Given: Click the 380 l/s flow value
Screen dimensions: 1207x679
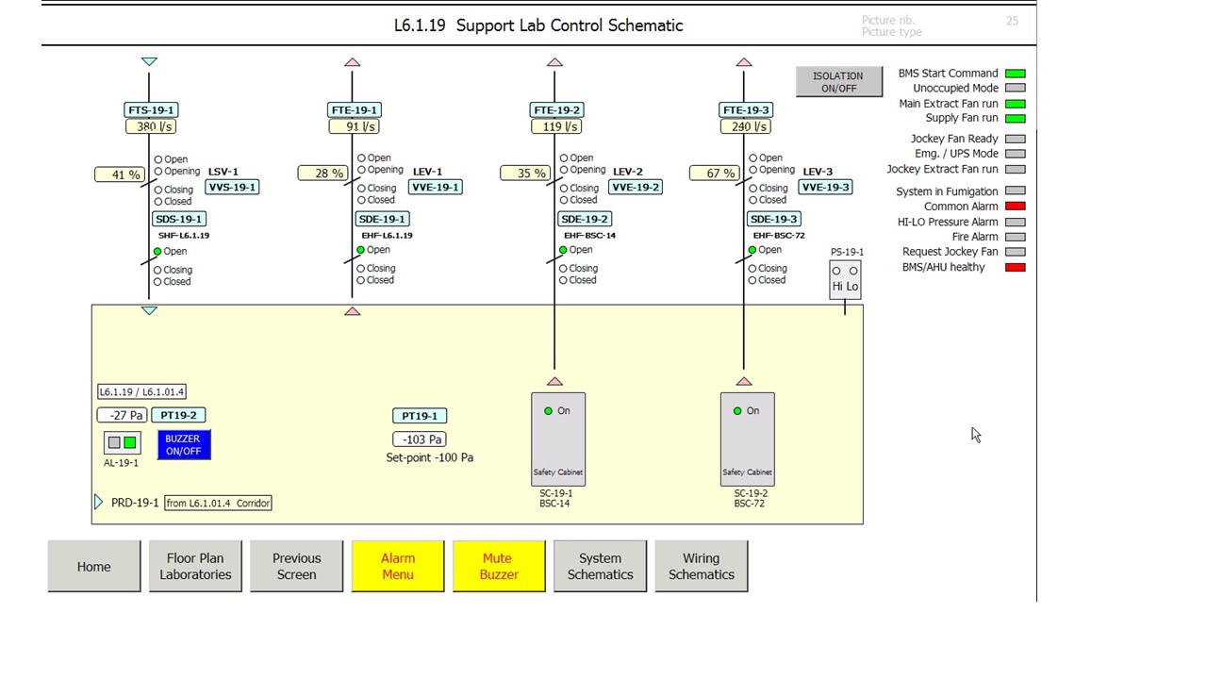Looking at the screenshot, I should (x=151, y=126).
